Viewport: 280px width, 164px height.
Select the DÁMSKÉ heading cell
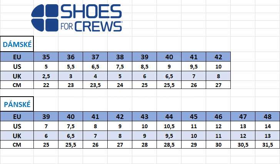pos(17,44)
